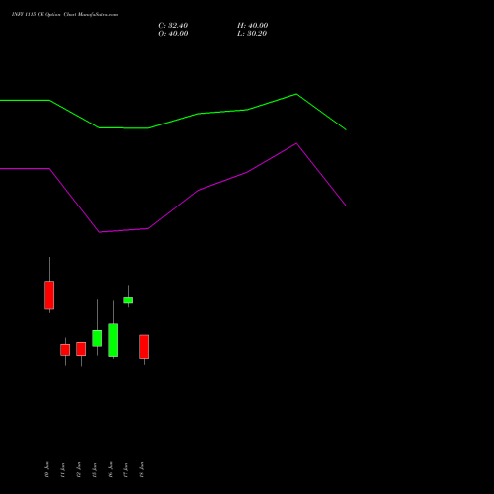Select the large green candle for 16 Jun
494x494 pixels.
(113, 340)
